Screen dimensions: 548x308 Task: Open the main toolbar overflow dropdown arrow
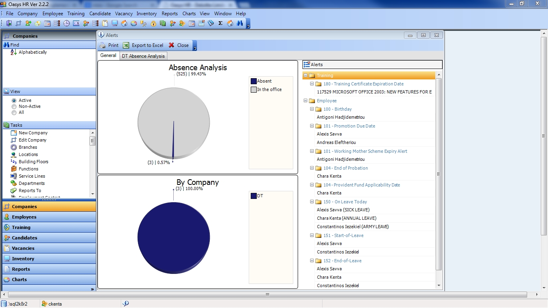point(248,24)
